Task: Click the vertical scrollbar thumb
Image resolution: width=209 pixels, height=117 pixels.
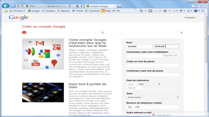Action: (206, 40)
